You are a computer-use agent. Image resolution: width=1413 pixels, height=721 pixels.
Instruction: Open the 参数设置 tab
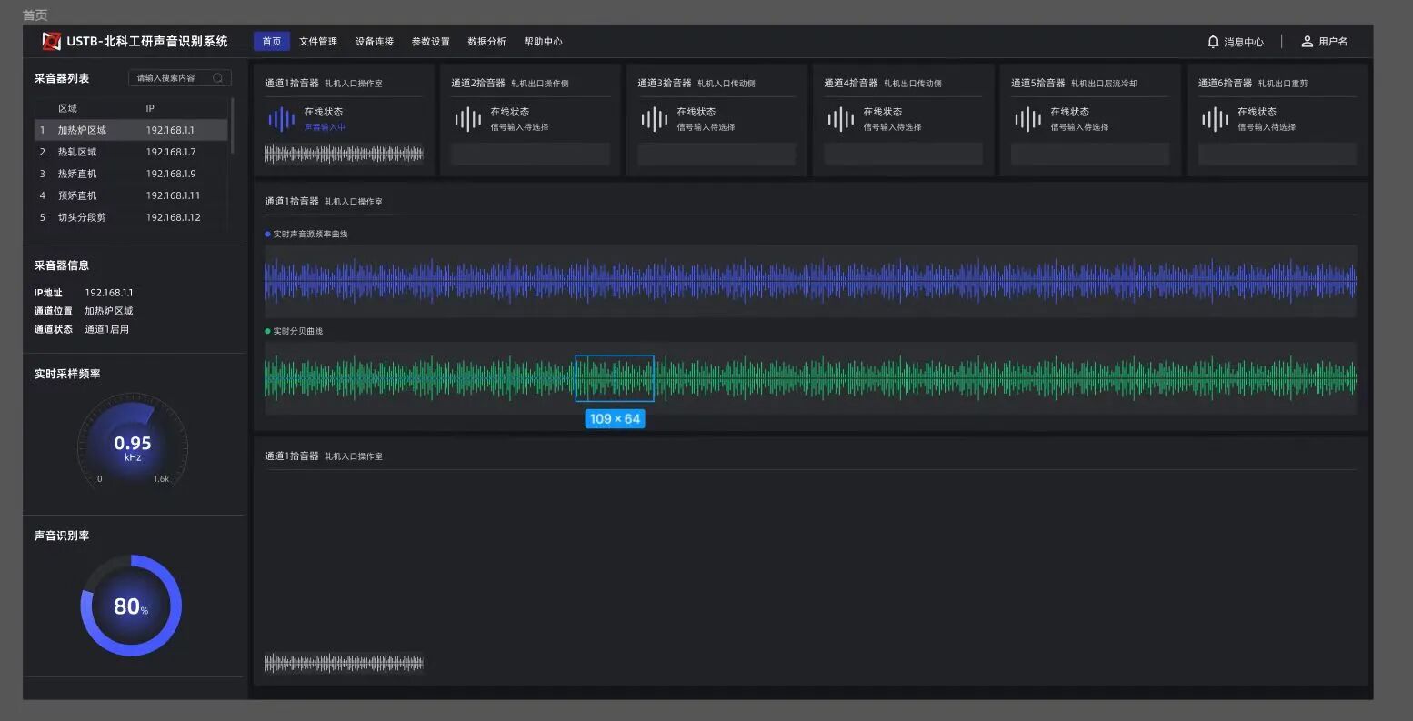click(431, 42)
